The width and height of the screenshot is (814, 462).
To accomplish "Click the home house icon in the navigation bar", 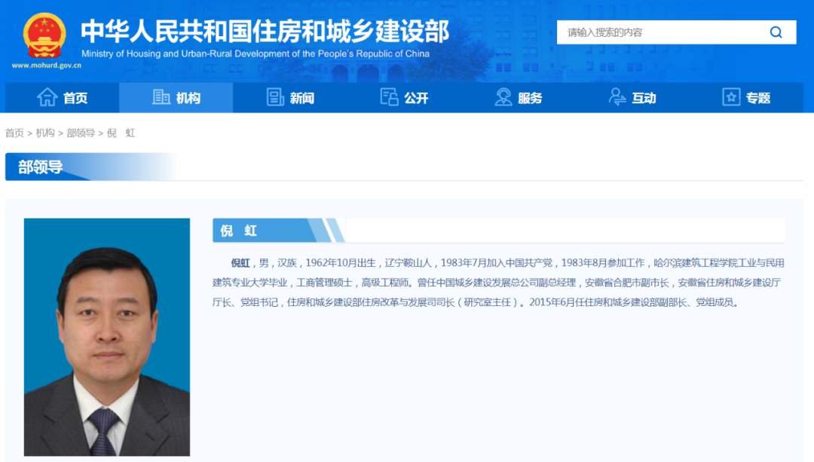I will [x=47, y=97].
